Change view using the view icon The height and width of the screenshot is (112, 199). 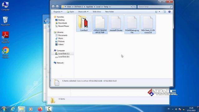[x=156, y=12]
